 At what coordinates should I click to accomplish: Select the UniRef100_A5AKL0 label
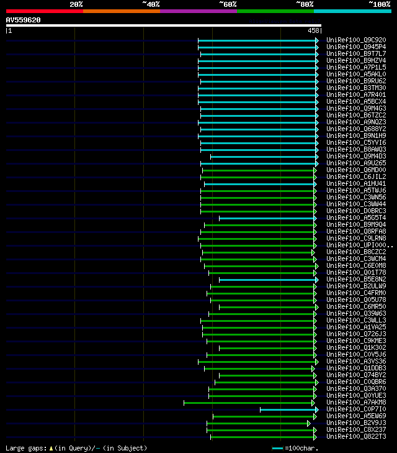[356, 74]
